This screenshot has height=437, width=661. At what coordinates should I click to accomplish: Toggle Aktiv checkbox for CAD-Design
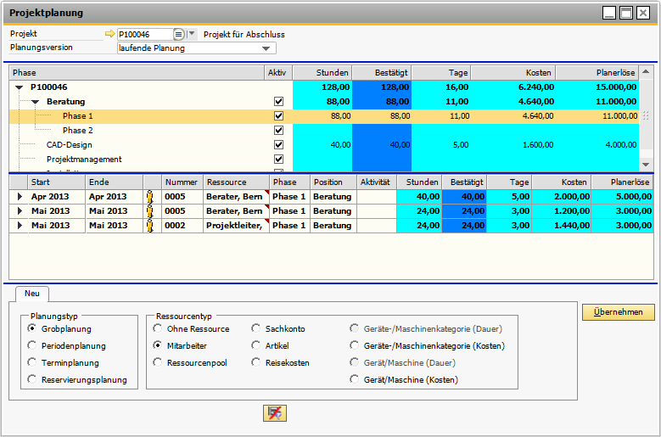(x=278, y=145)
